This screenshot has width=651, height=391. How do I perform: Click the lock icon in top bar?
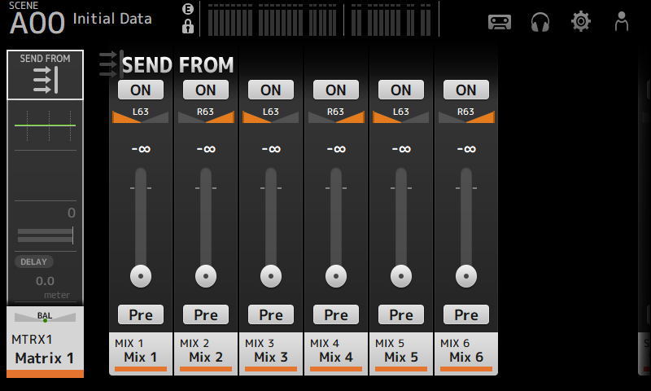[x=188, y=27]
